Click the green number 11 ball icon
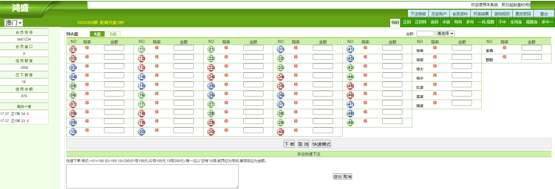This screenshot has height=189, width=555. coord(142,49)
